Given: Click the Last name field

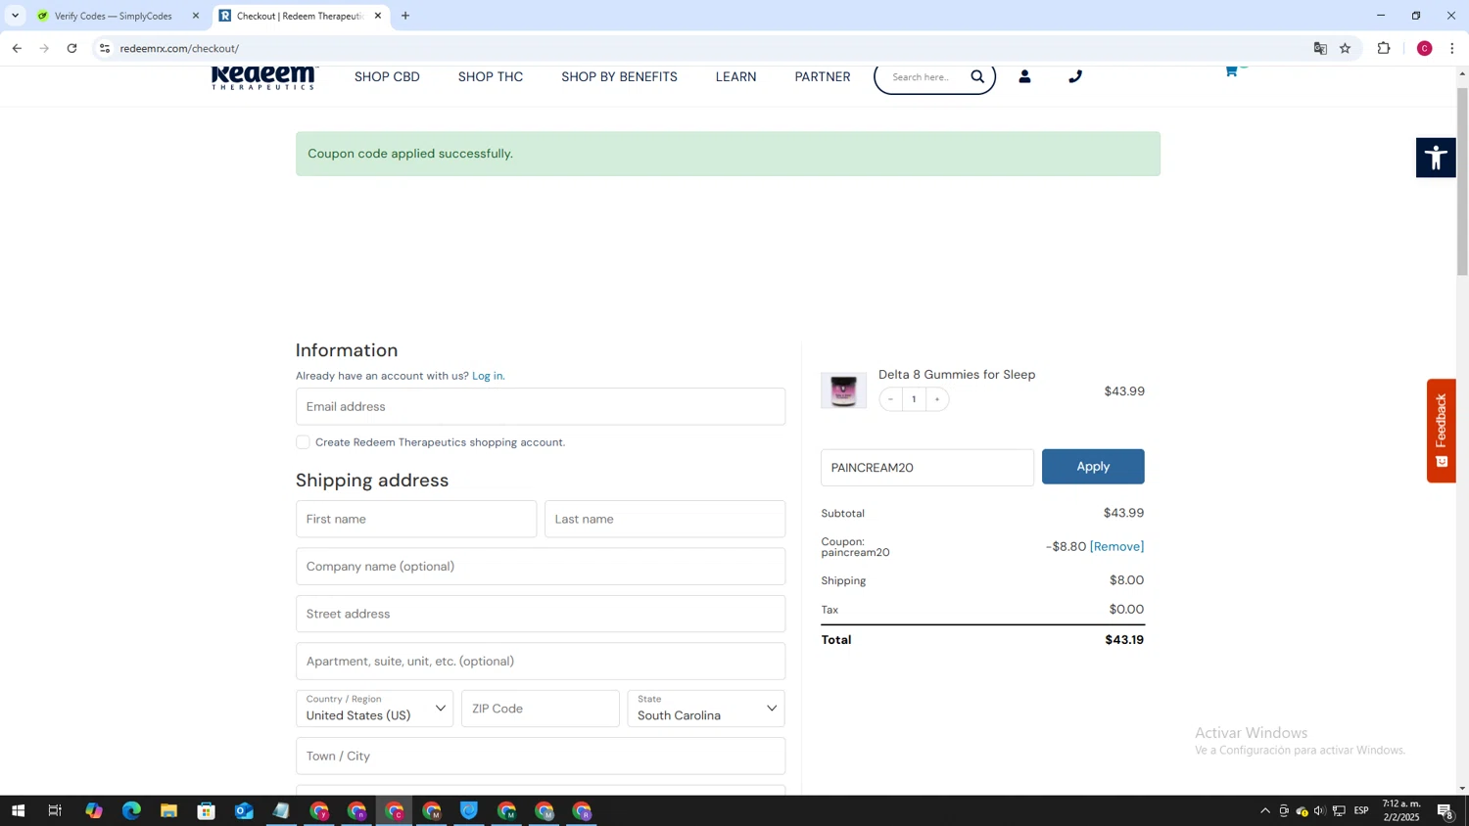Looking at the screenshot, I should (x=665, y=519).
